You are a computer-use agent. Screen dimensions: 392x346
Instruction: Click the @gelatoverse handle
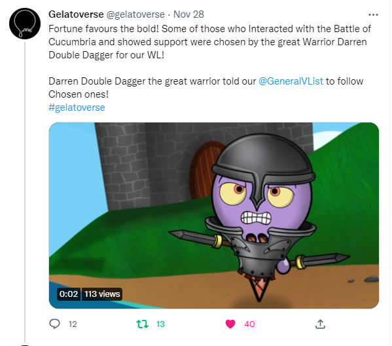tap(135, 14)
